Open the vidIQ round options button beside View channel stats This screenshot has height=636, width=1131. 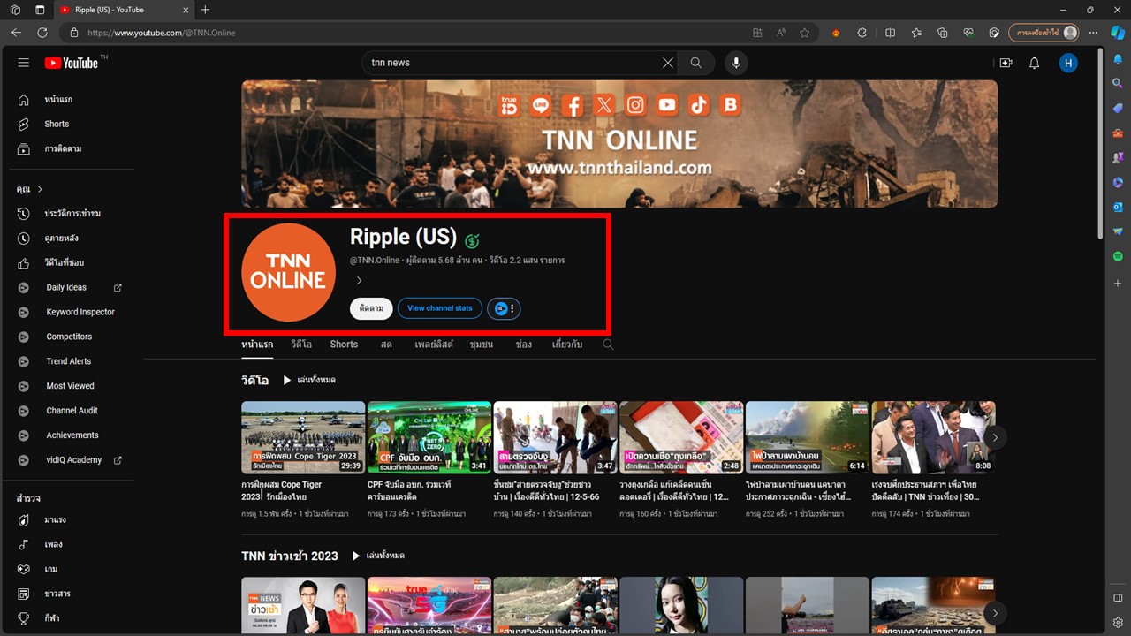click(504, 308)
